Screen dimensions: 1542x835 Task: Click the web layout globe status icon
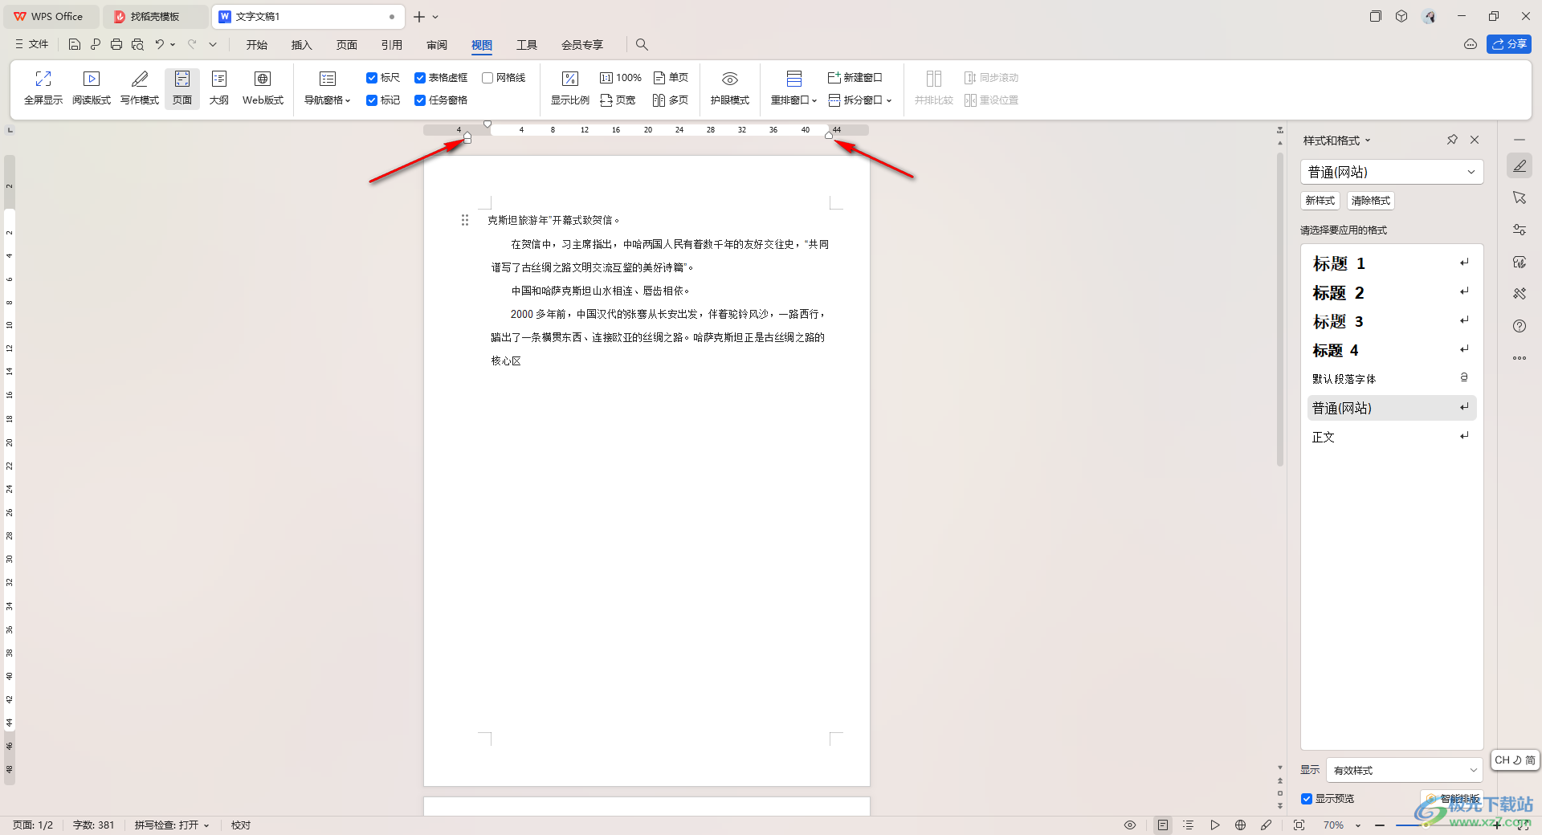point(1241,825)
